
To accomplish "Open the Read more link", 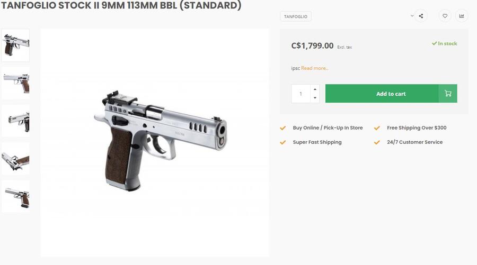I will click(315, 68).
